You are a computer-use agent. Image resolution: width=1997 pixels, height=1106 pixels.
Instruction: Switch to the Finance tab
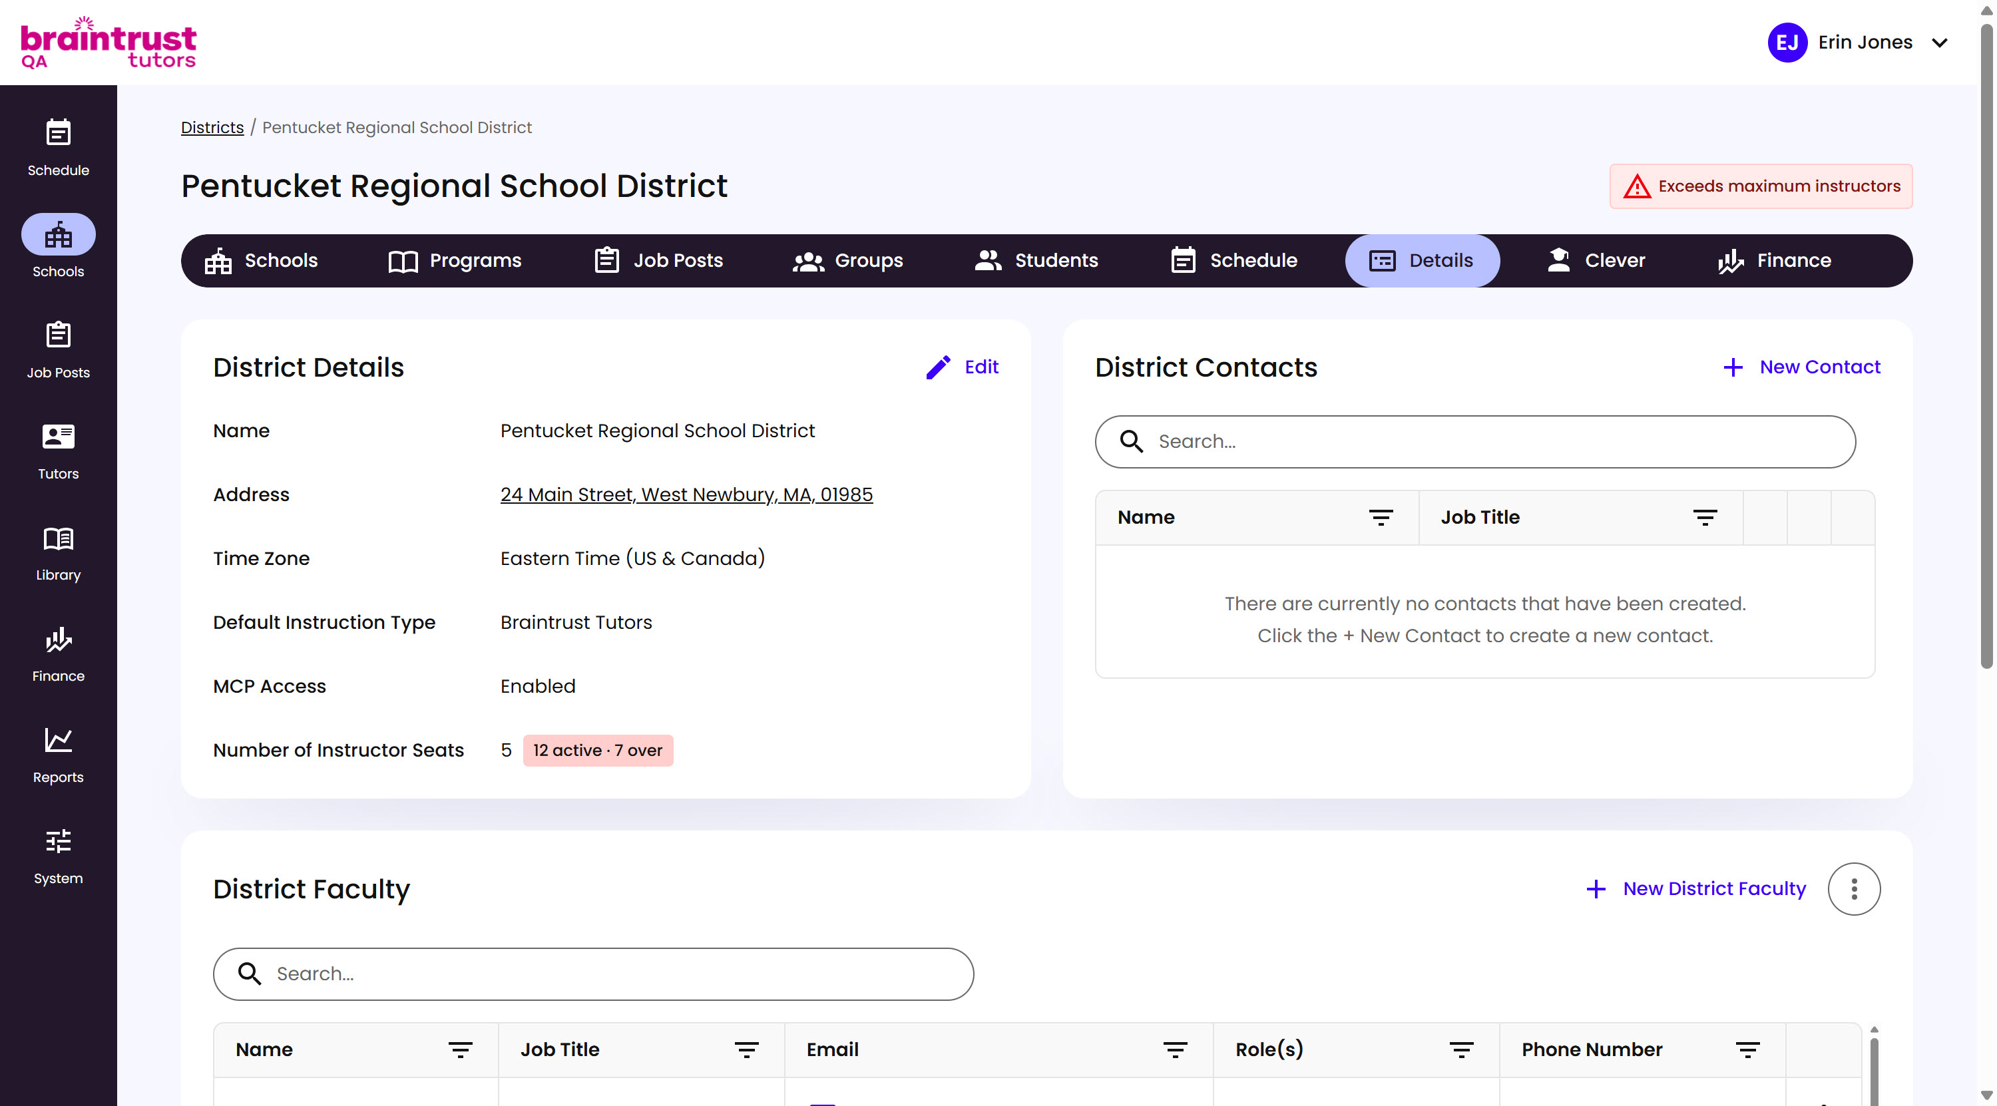pyautogui.click(x=1775, y=260)
